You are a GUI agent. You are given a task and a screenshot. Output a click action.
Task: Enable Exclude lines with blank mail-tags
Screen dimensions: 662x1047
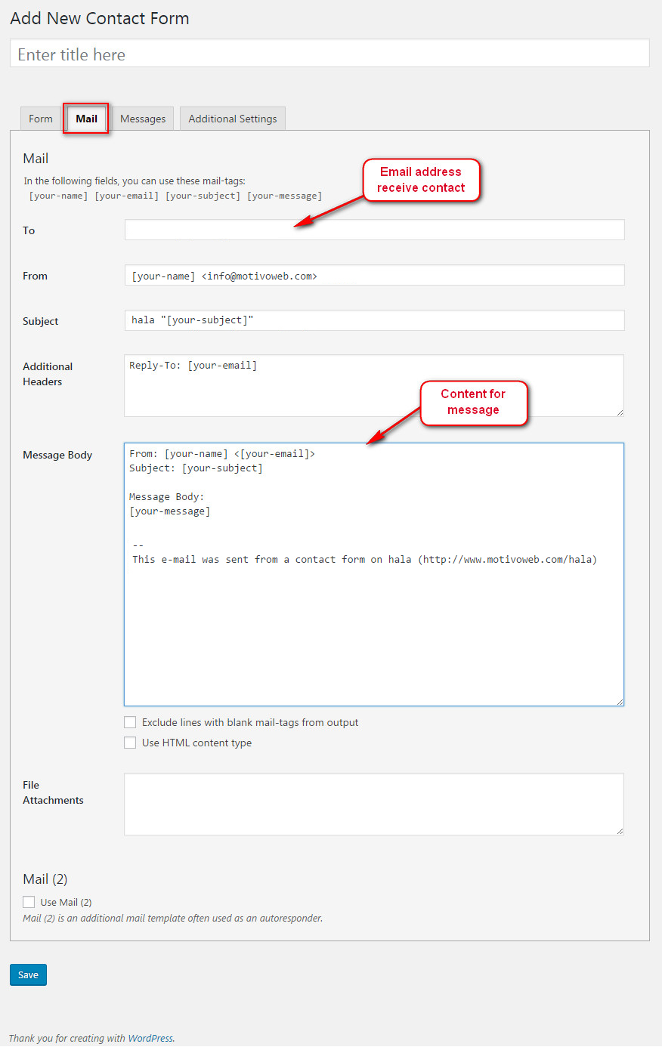(130, 722)
